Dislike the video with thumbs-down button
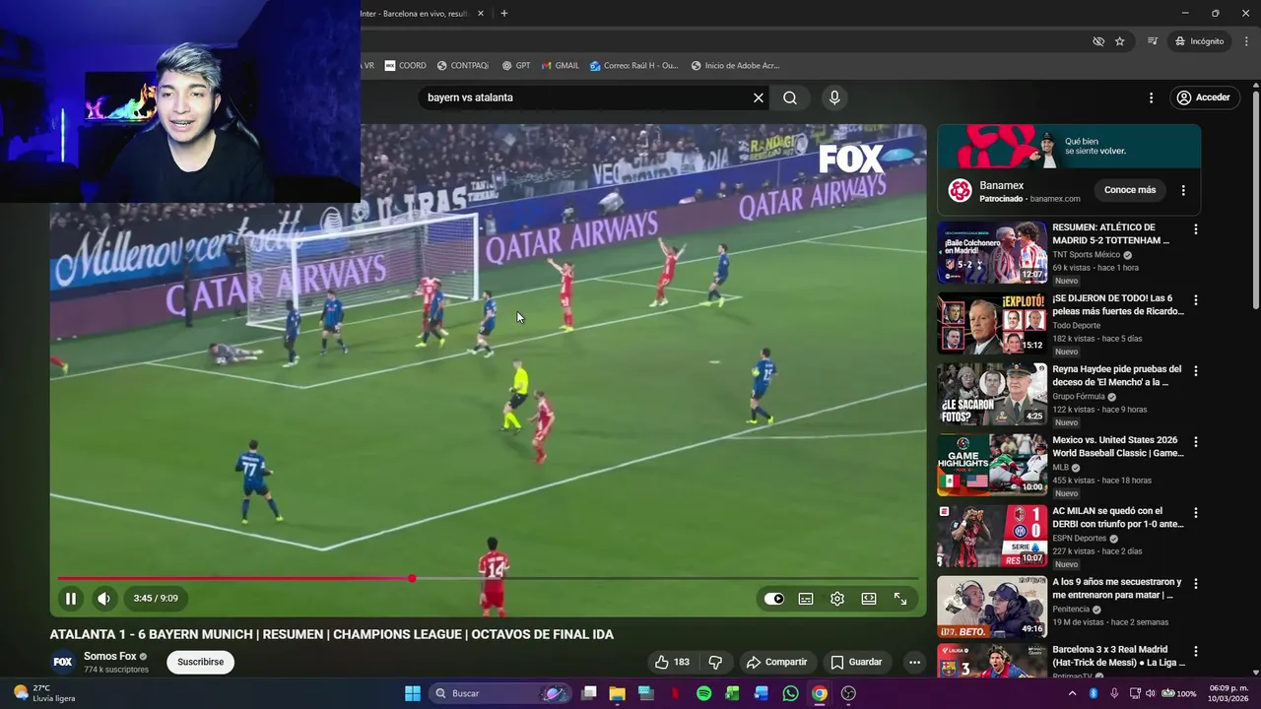 [716, 663]
